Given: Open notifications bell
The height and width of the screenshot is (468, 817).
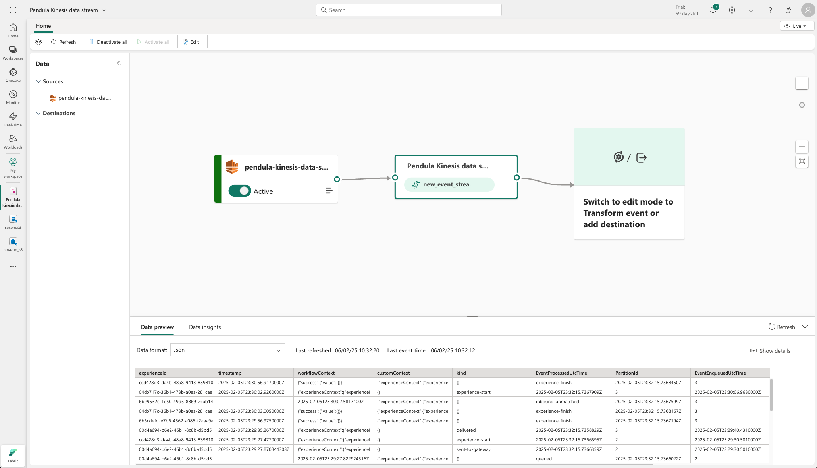Looking at the screenshot, I should (713, 10).
